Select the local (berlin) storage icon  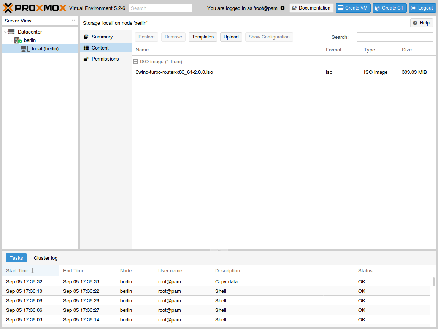click(x=25, y=49)
